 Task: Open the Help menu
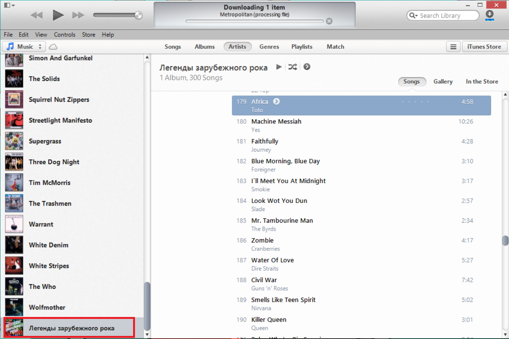(108, 34)
